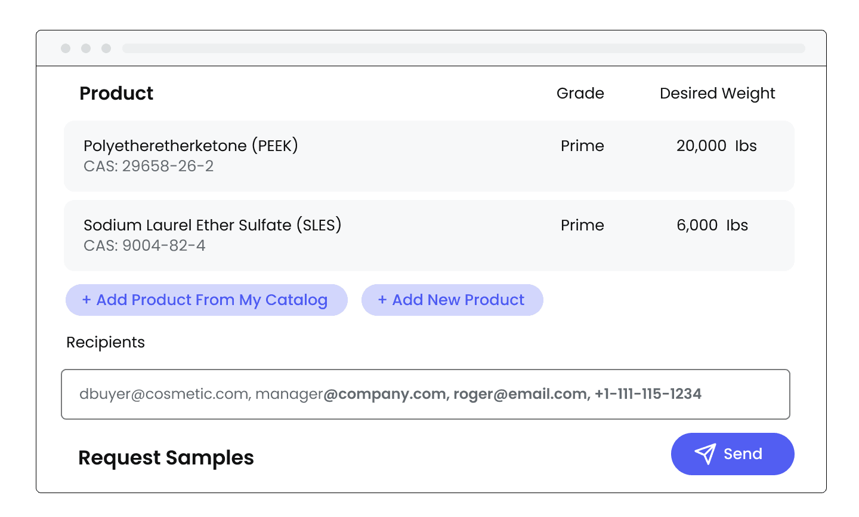Focus the Recipients input field
Viewport: 859px width, 517px height.
pyautogui.click(x=425, y=394)
